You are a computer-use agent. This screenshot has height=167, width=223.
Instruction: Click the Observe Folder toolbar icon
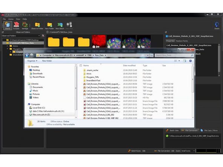[37, 26]
